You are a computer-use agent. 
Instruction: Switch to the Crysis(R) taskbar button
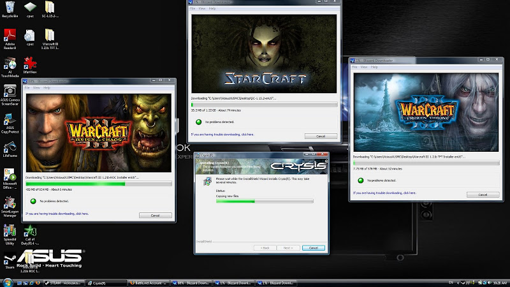click(x=106, y=283)
